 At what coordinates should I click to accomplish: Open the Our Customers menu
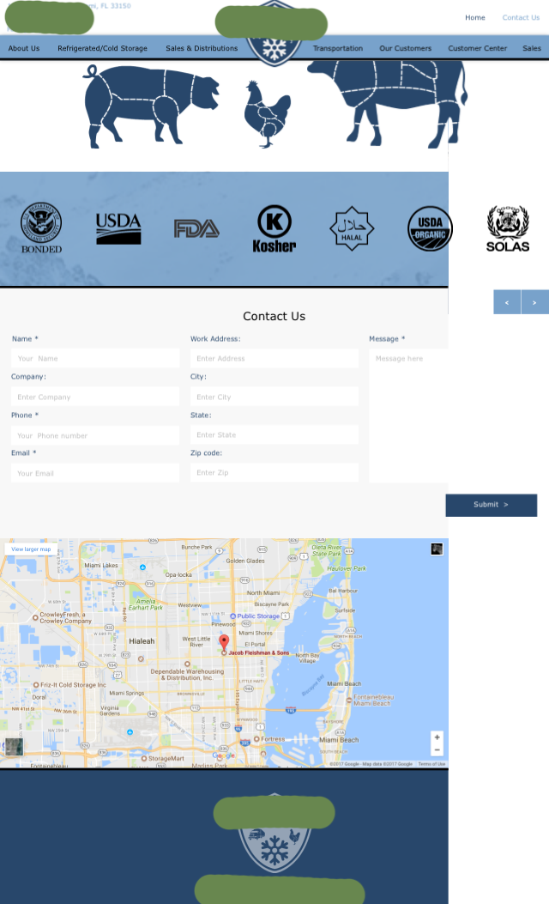click(406, 48)
